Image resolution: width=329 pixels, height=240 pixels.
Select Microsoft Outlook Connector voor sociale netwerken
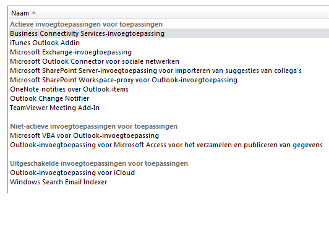(x=169, y=61)
